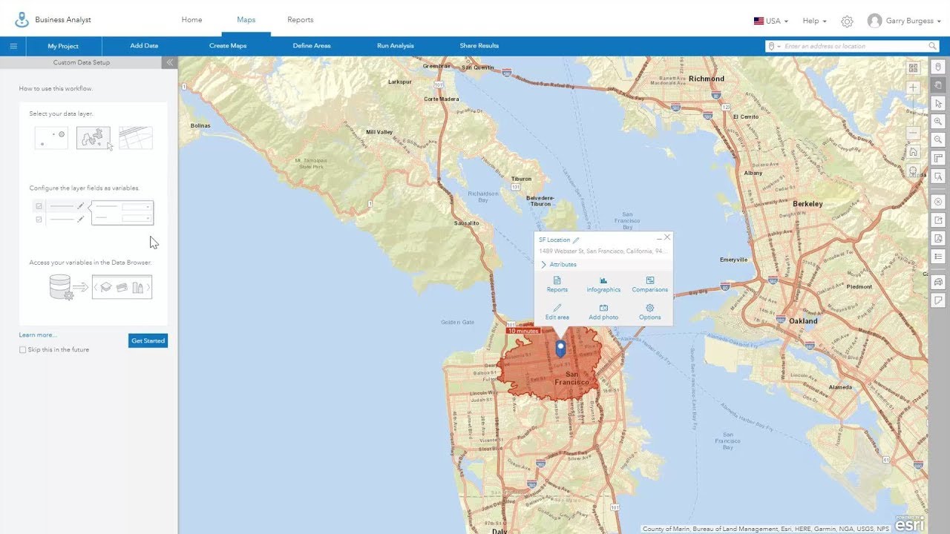
Task: Expand the Attributes section
Action: click(558, 265)
